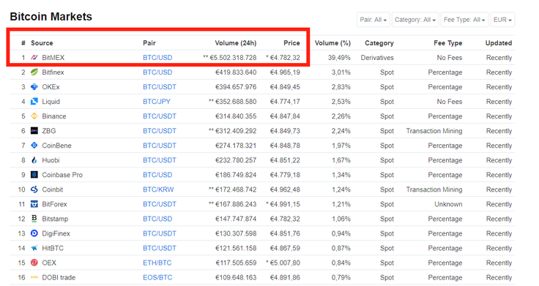Open Huobi BTC/USDT pair link

click(x=160, y=160)
